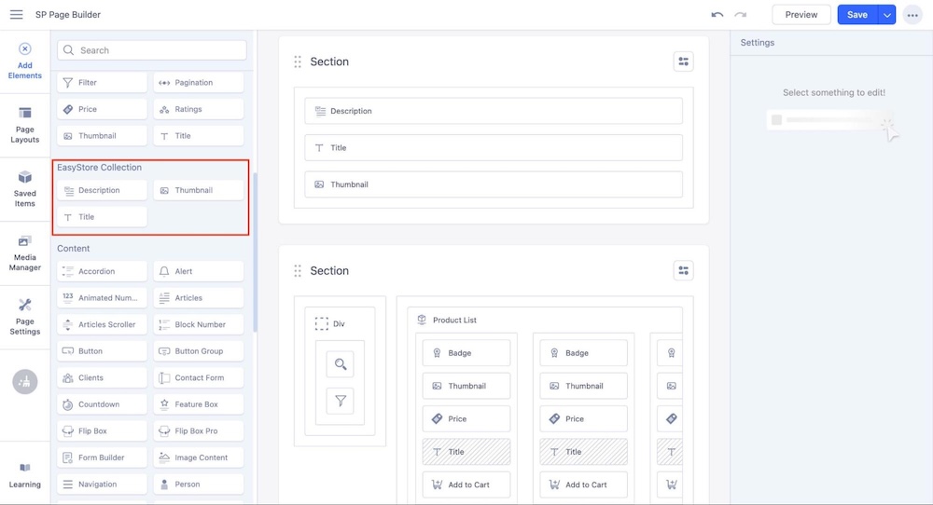Select the Clients element
This screenshot has height=505, width=933.
click(x=102, y=378)
